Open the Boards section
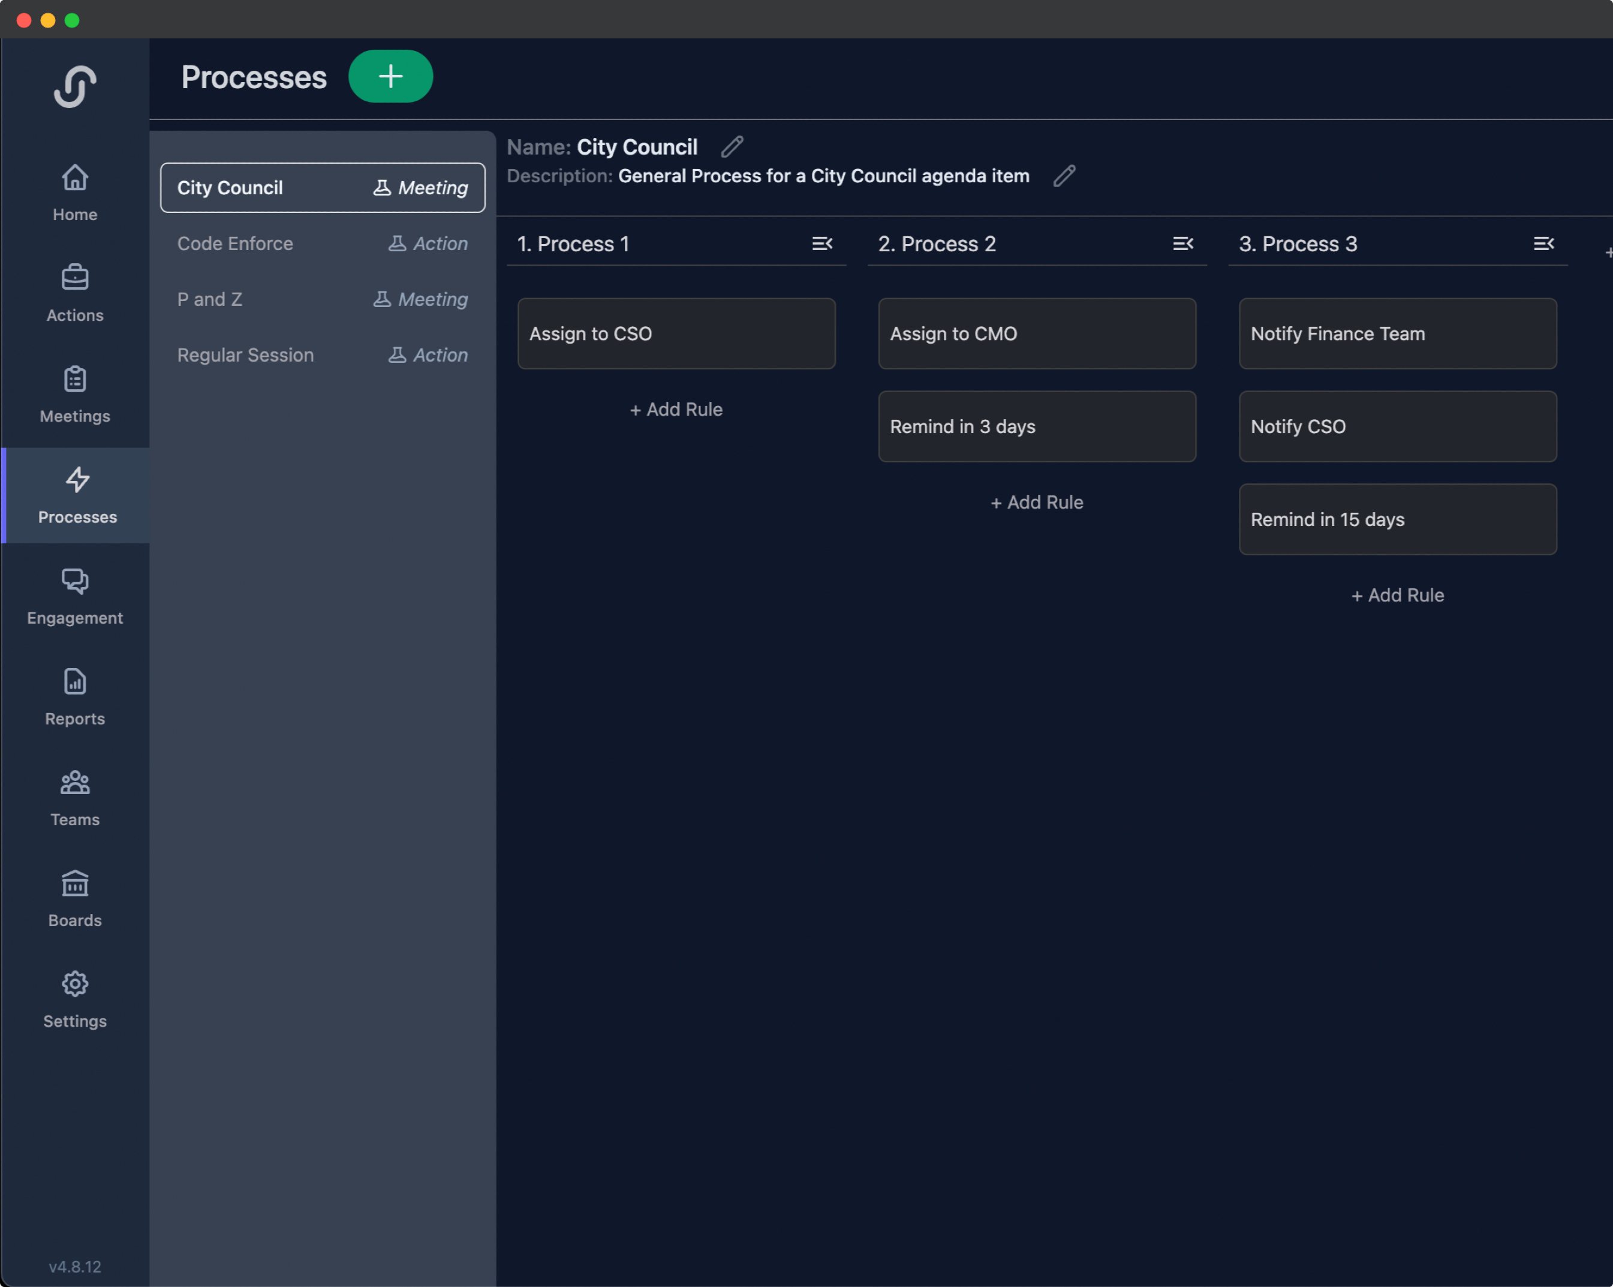The width and height of the screenshot is (1613, 1287). coord(75,898)
